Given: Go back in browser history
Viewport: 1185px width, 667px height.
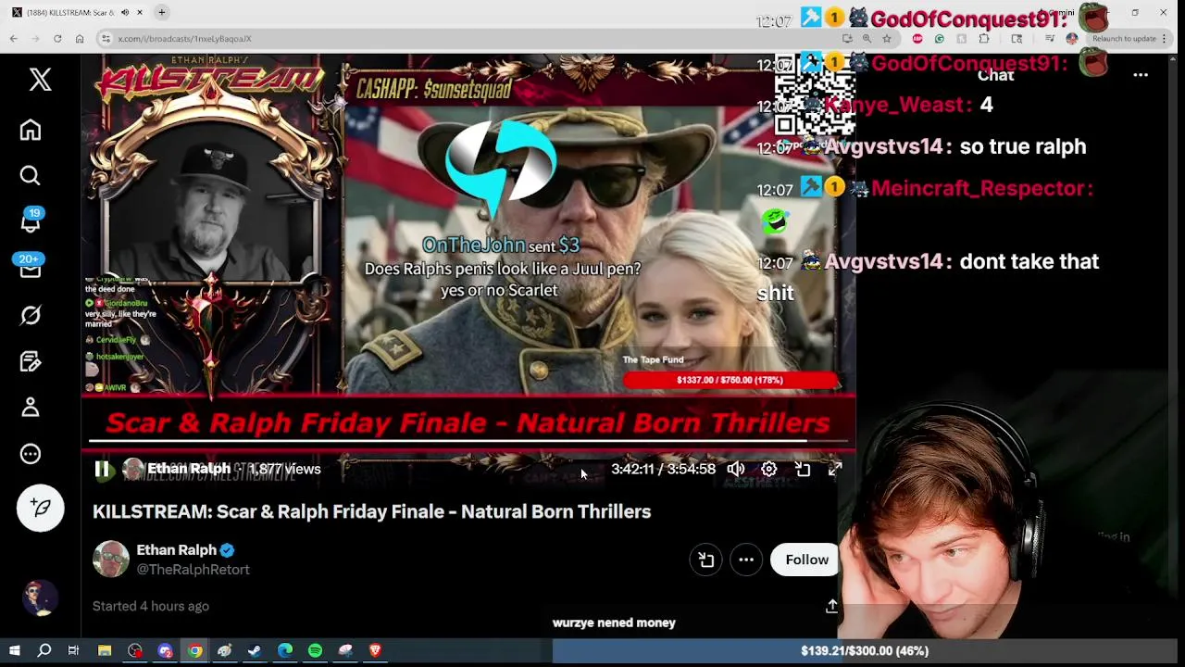Looking at the screenshot, I should pyautogui.click(x=14, y=39).
